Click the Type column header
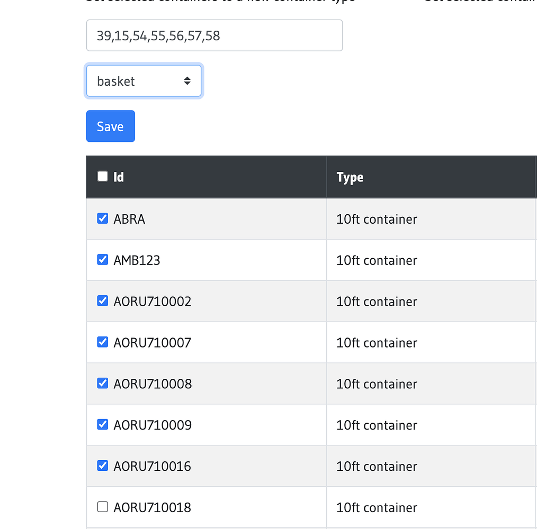This screenshot has height=529, width=537. [350, 177]
